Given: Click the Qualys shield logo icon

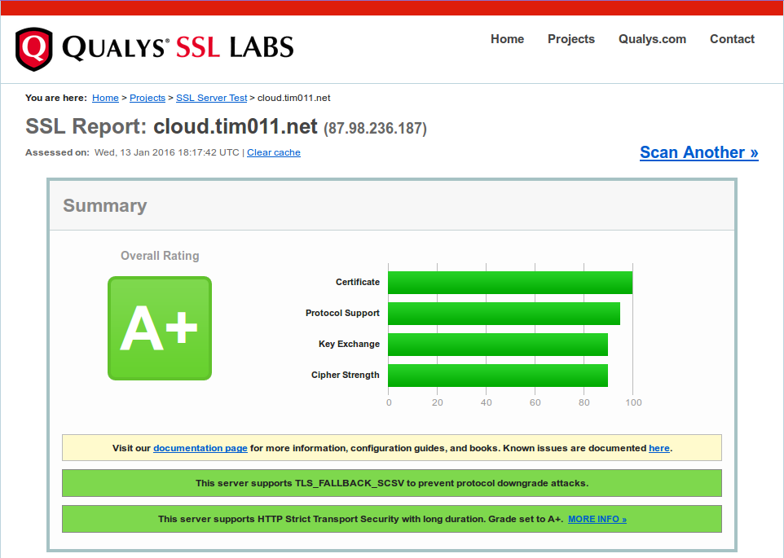Looking at the screenshot, I should (x=34, y=49).
